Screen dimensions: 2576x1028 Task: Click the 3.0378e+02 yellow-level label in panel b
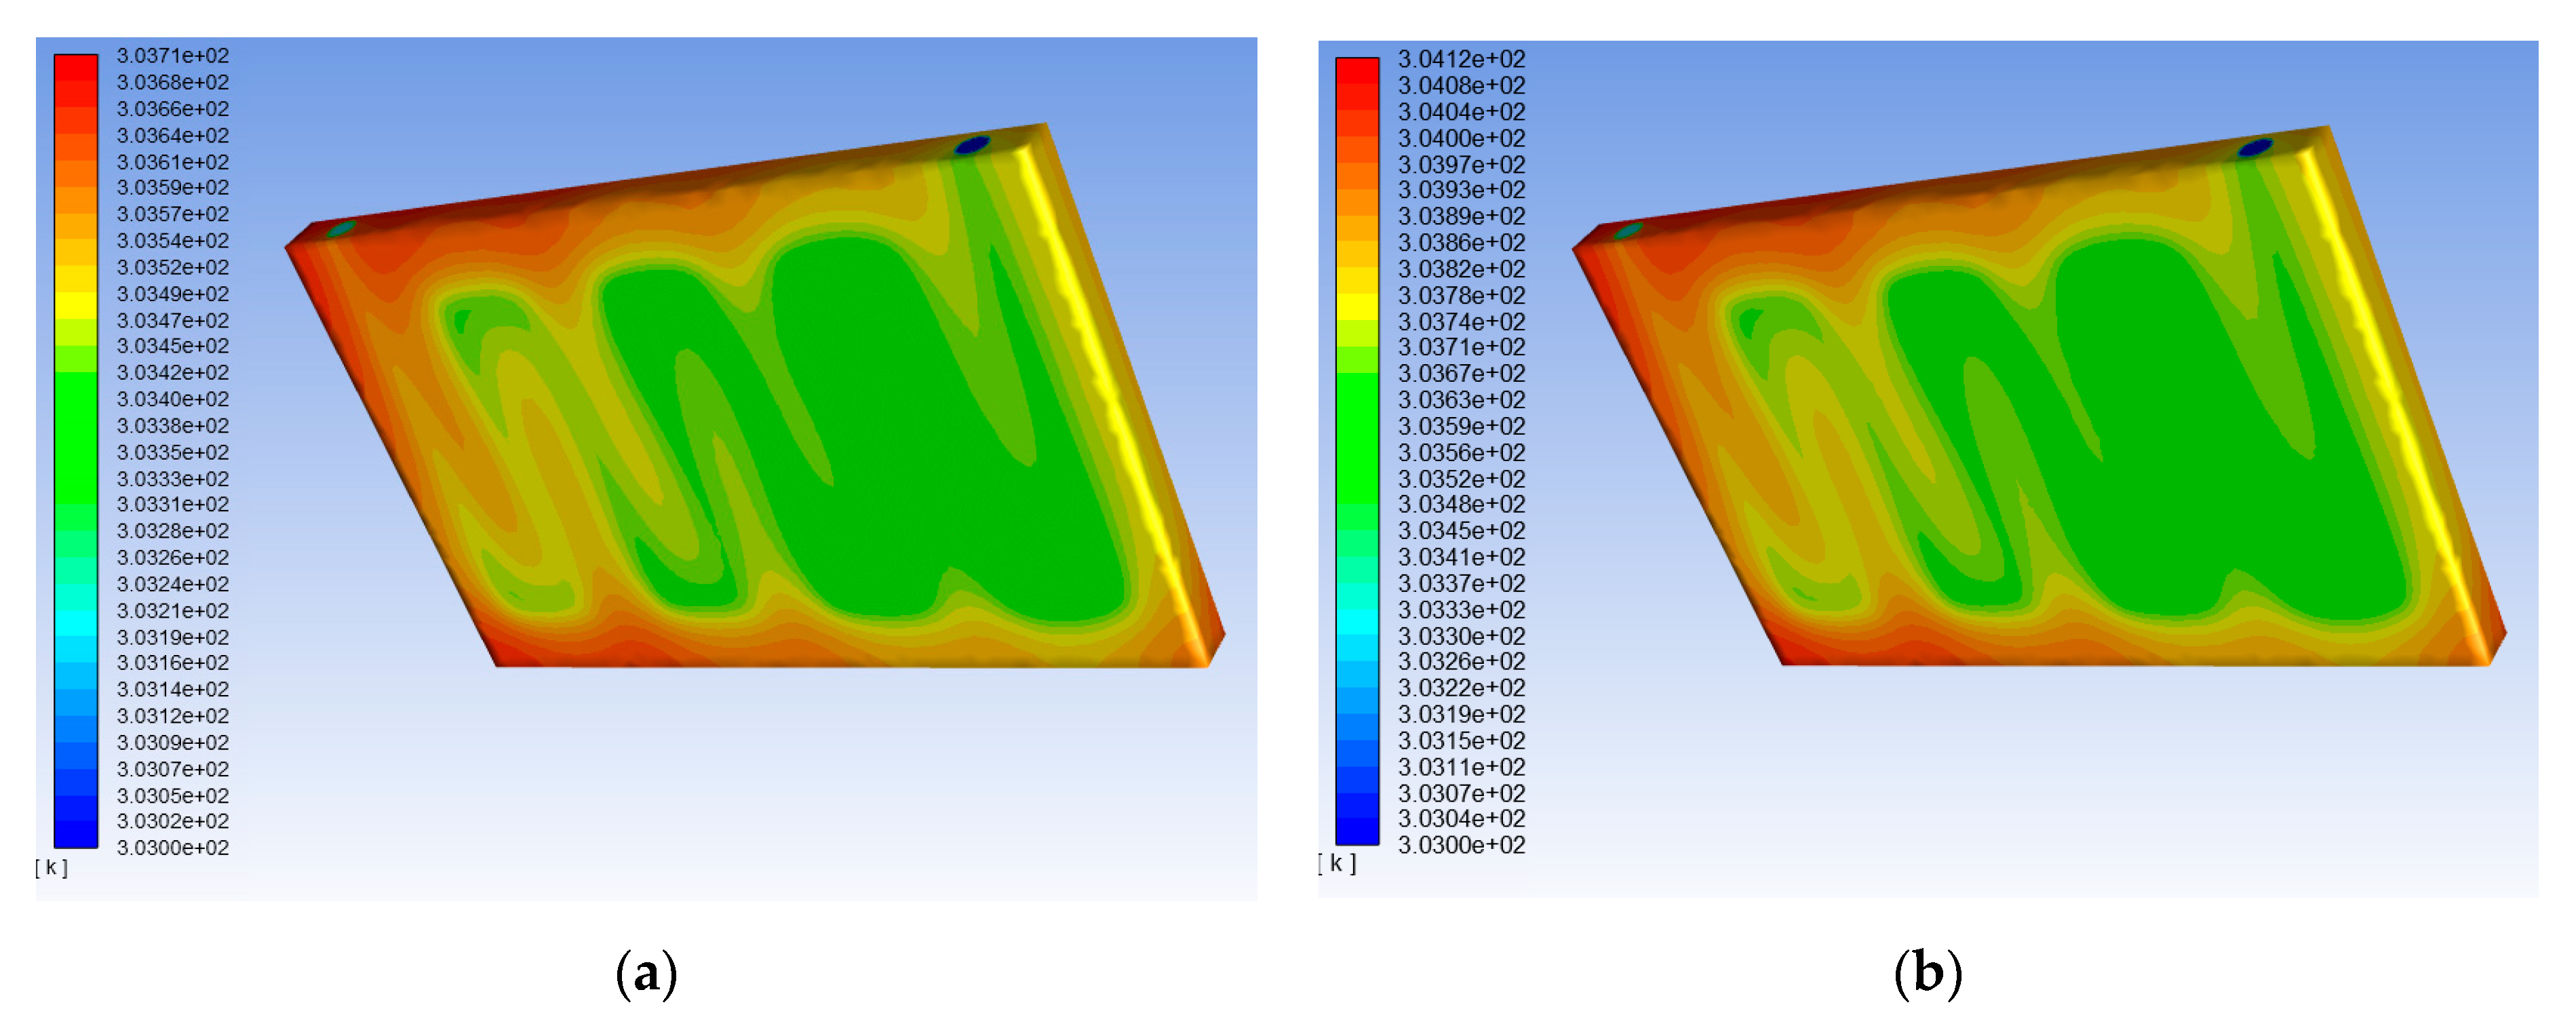1461,296
